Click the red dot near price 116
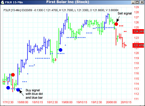145x106 pixels. [13, 75]
